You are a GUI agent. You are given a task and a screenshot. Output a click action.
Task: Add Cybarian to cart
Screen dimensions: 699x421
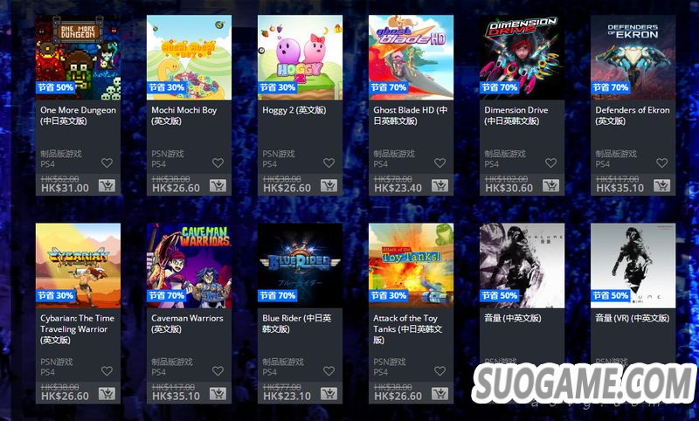pyautogui.click(x=107, y=393)
